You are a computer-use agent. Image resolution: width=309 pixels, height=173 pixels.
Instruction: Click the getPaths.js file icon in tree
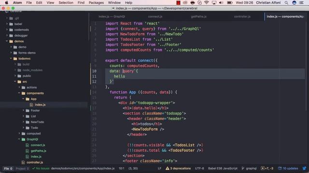[x=27, y=151]
